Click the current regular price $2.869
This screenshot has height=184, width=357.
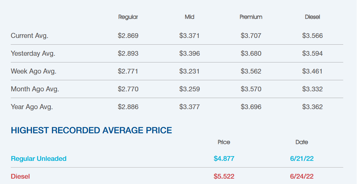128,36
